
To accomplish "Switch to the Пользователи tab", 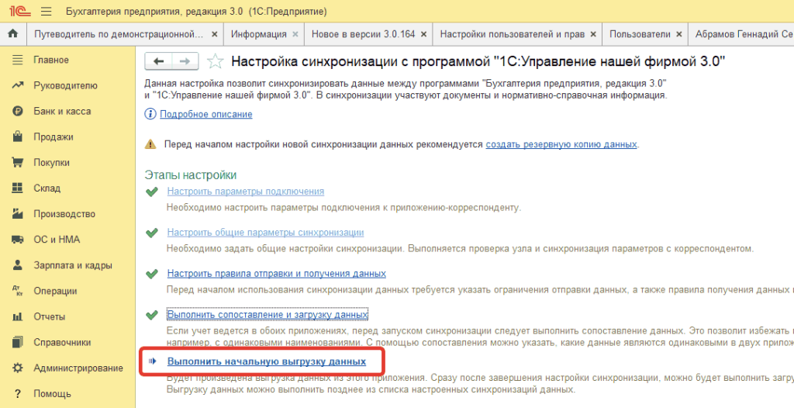I will pyautogui.click(x=640, y=34).
